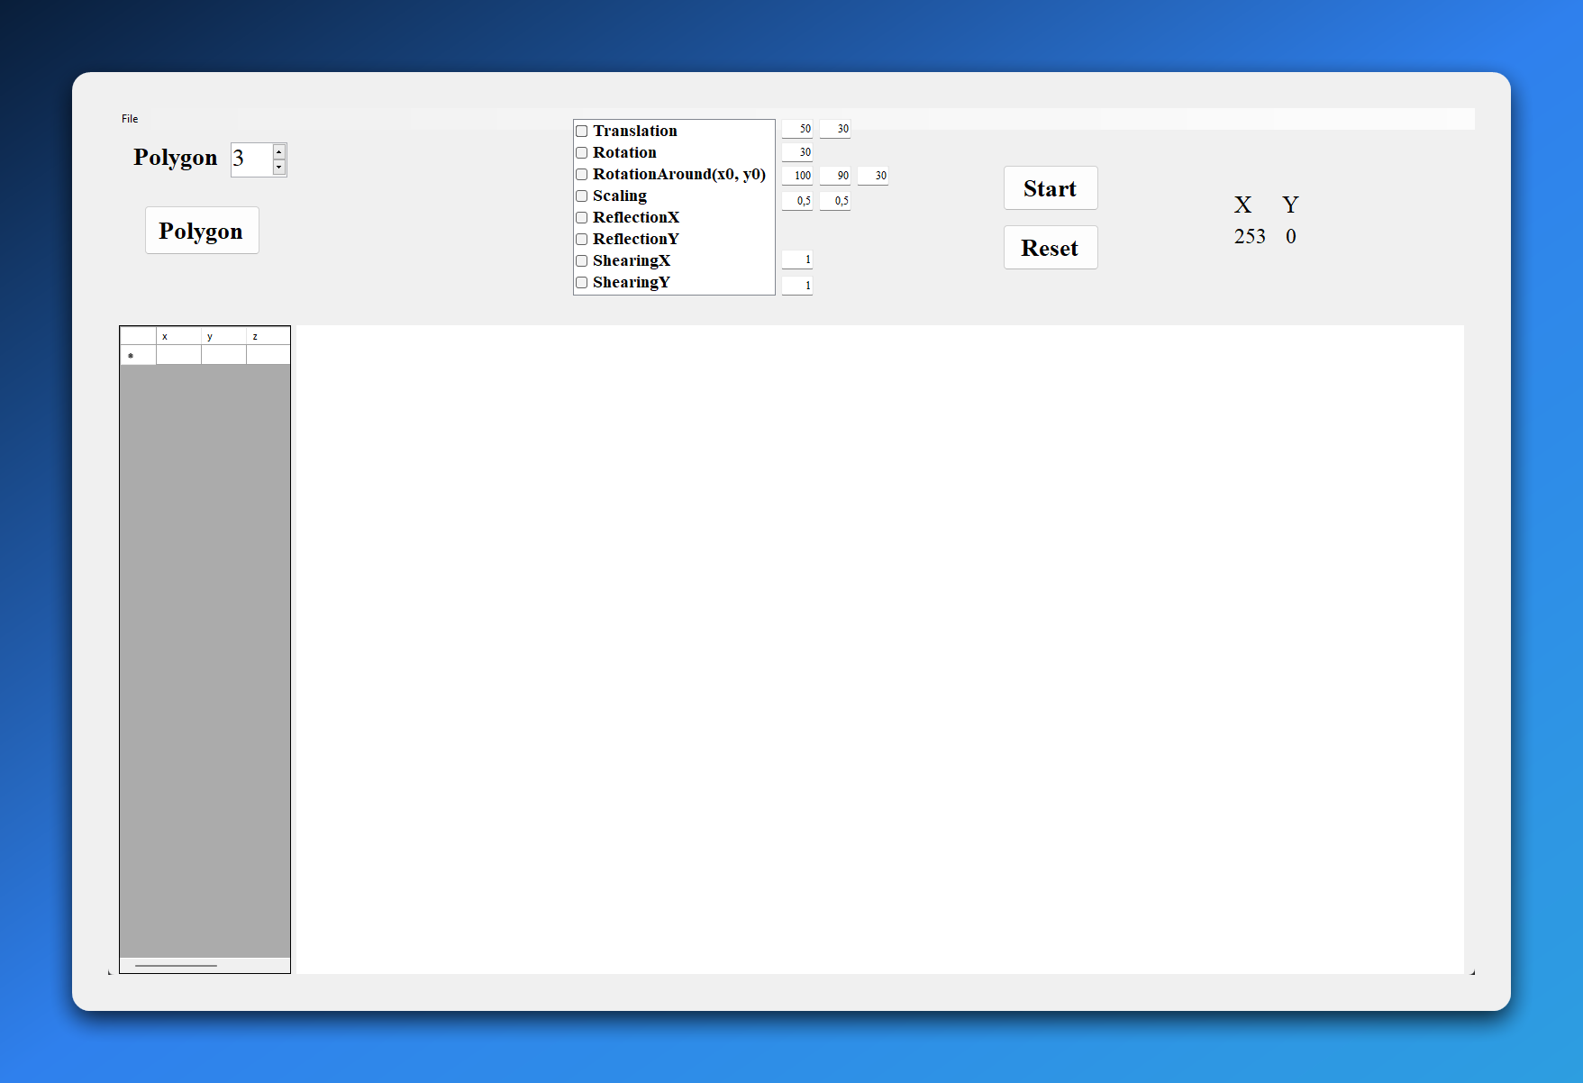Click the empty z cell in new row

(268, 355)
